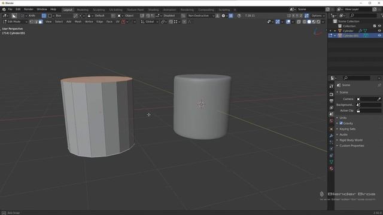Viewport: 383px width, 215px height.
Task: Enable face select mode
Action: coord(41,21)
